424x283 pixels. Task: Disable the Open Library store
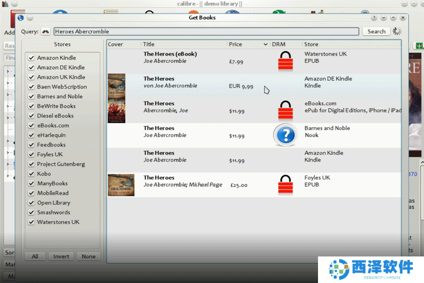(31, 203)
